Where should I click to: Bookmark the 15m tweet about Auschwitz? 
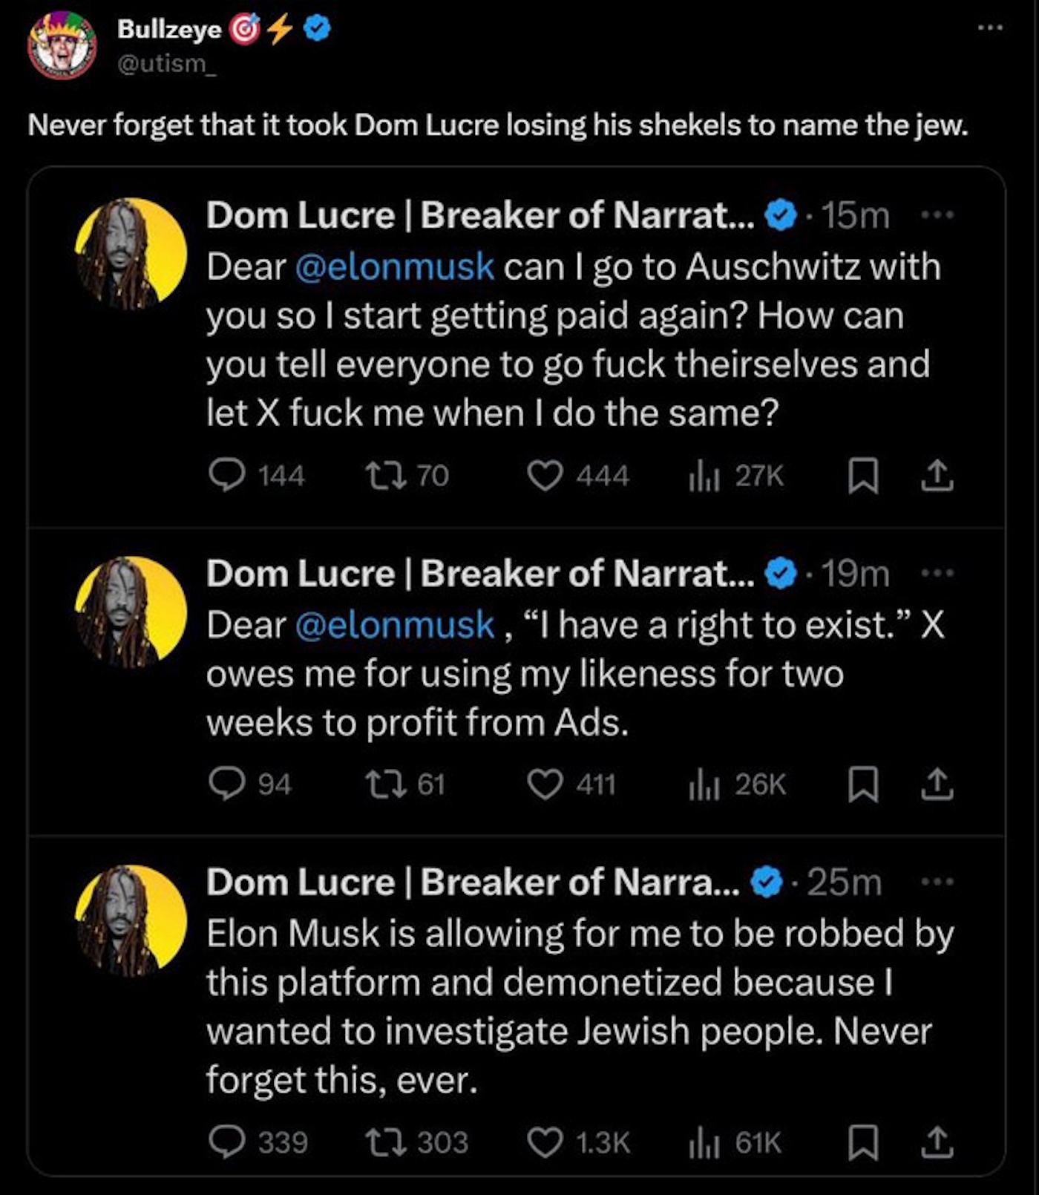863,475
